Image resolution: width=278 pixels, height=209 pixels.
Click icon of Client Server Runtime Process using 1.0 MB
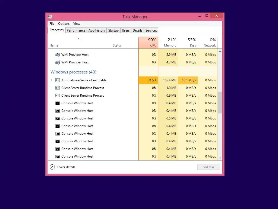(58, 88)
